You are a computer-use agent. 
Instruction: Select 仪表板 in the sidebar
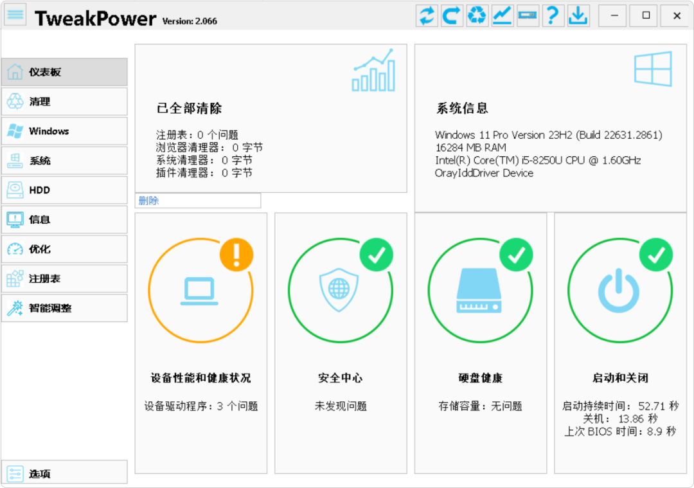point(64,72)
